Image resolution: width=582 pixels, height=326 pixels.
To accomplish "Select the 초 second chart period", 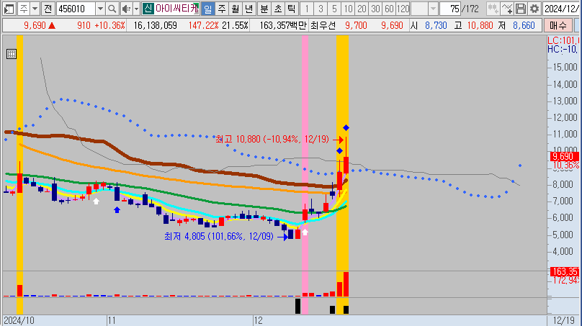I will coord(277,9).
